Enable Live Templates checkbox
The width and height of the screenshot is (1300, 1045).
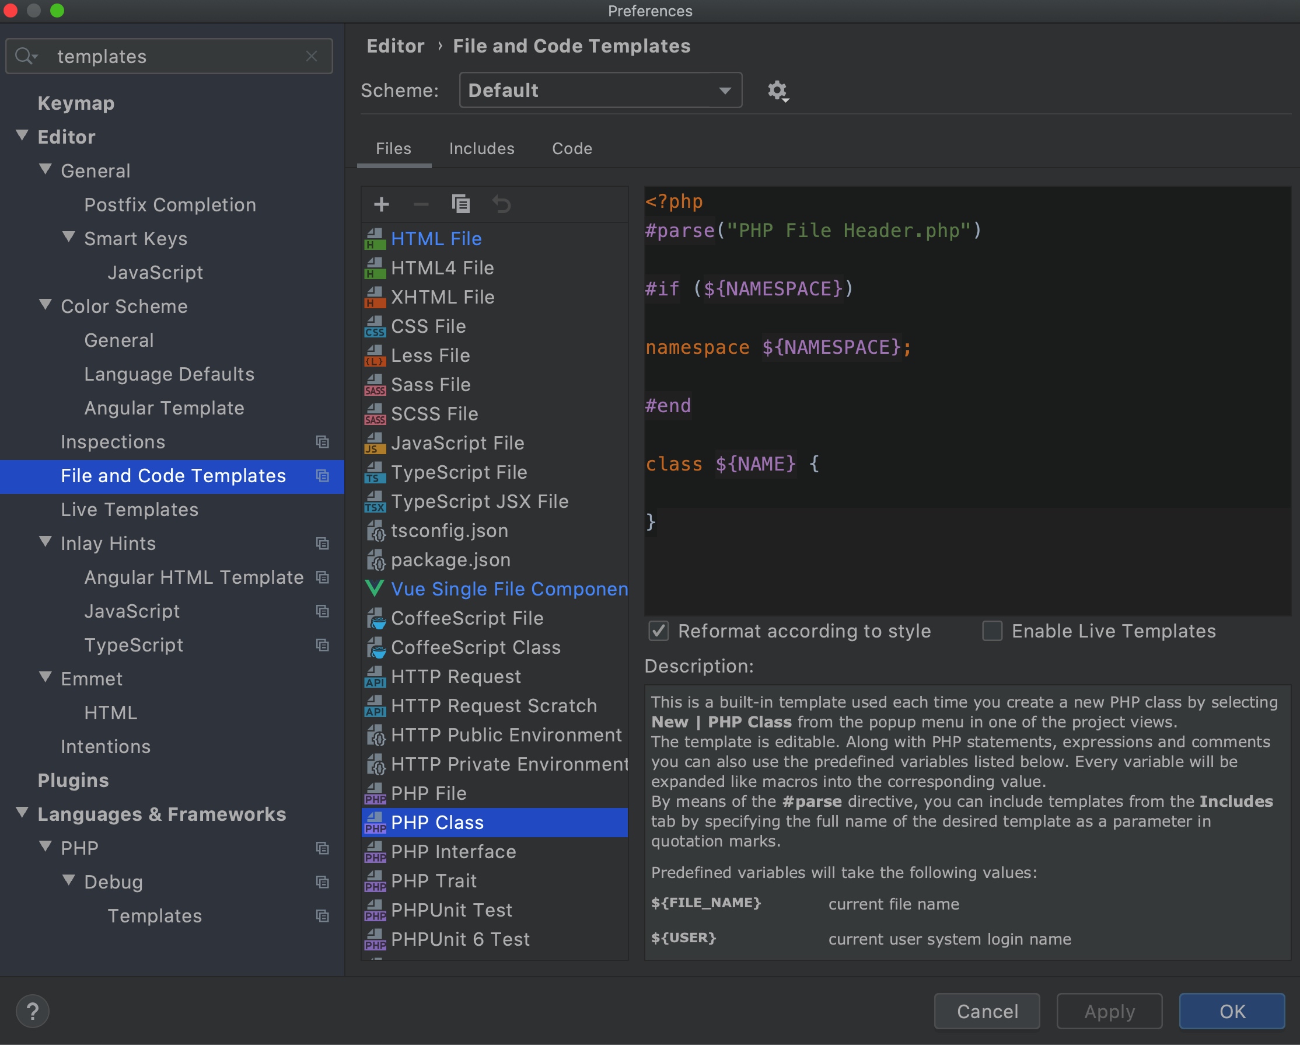991,630
